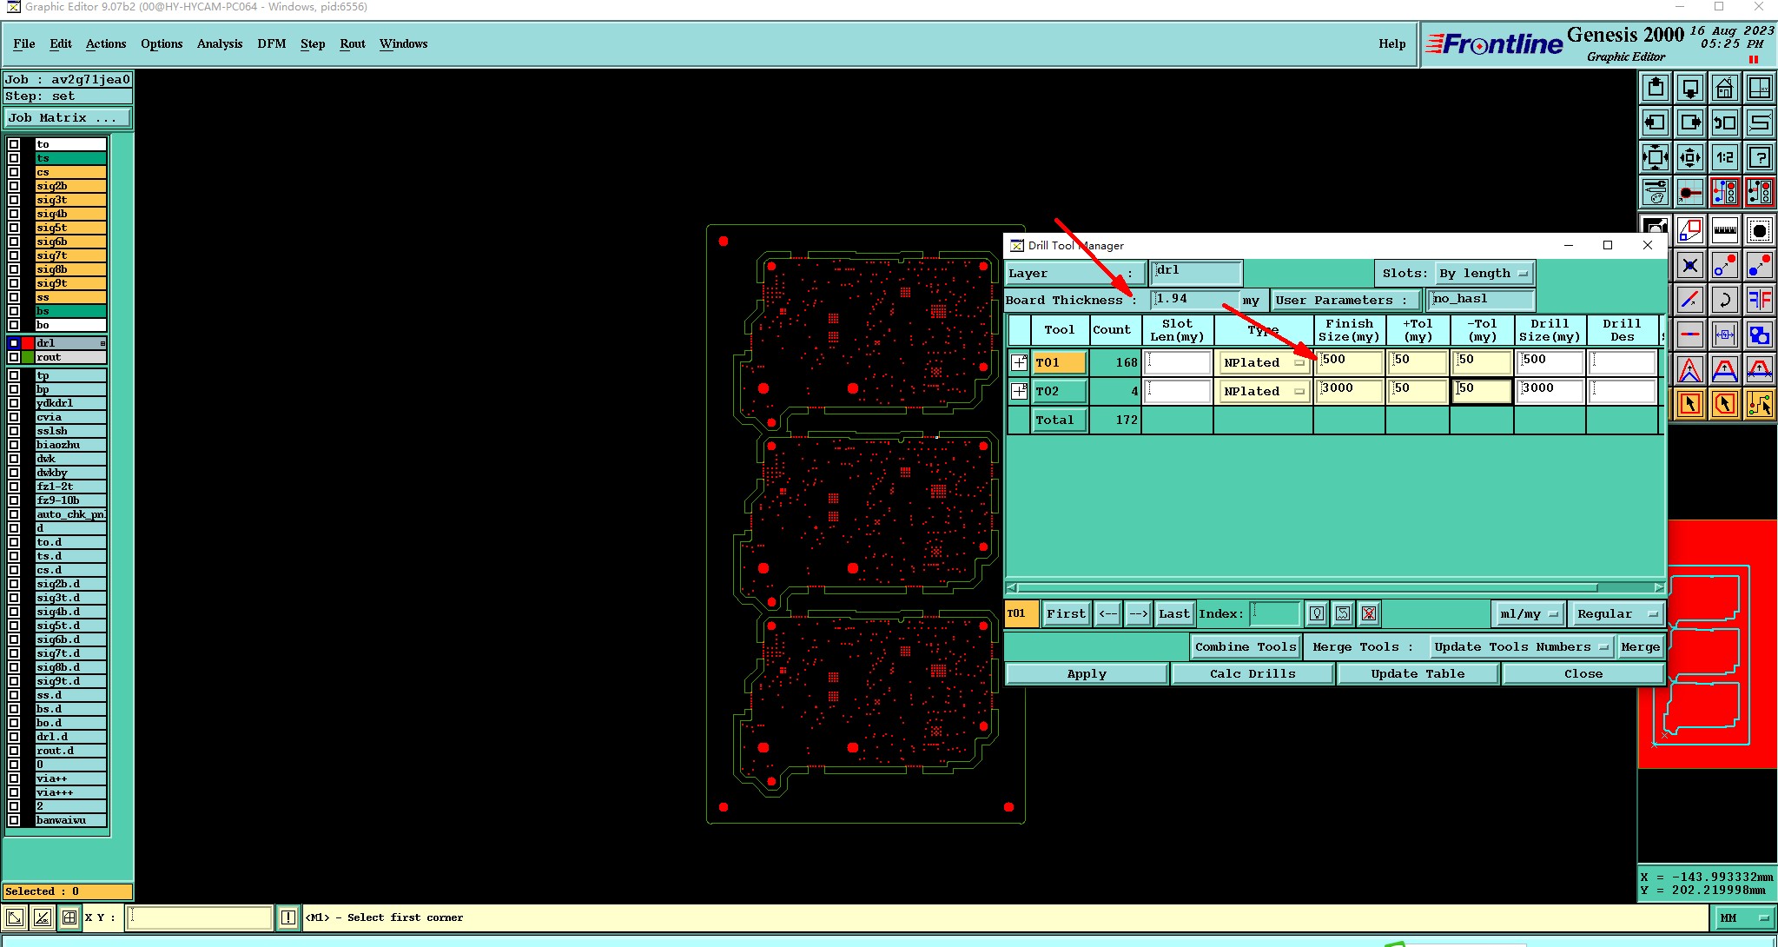Open the Help menu

(x=1391, y=43)
